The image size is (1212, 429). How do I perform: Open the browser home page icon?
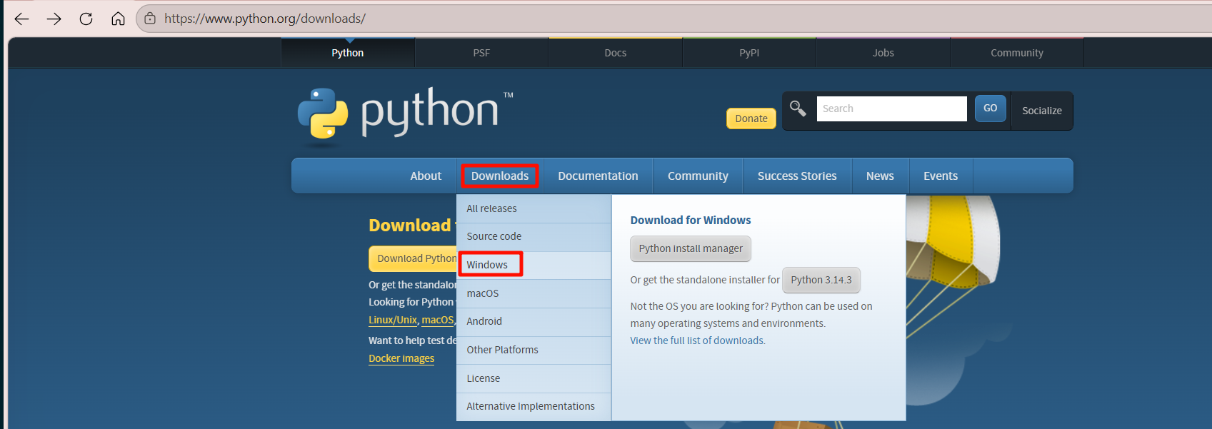[118, 19]
